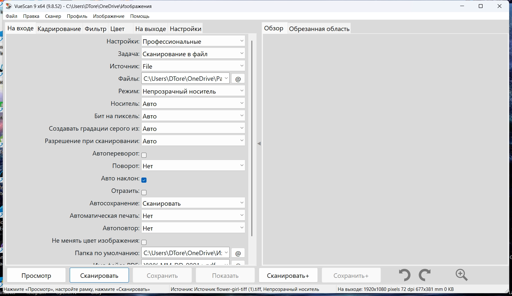Open the Автоповтор dropdown
The height and width of the screenshot is (296, 512).
point(193,228)
